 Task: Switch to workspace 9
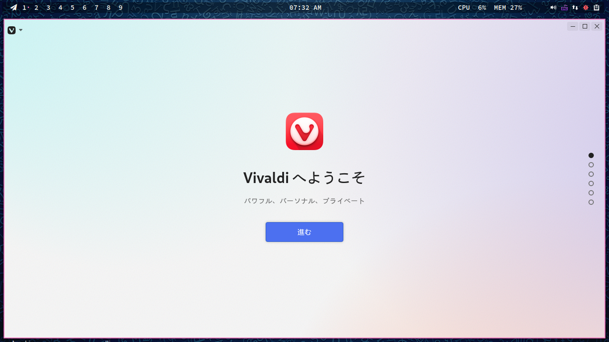[x=121, y=8]
